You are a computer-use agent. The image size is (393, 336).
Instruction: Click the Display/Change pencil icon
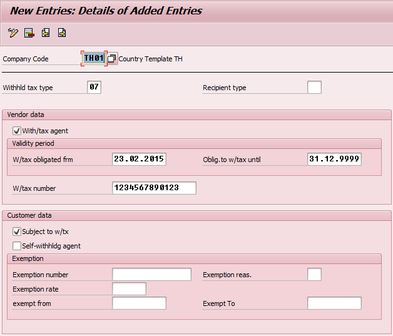coord(13,33)
